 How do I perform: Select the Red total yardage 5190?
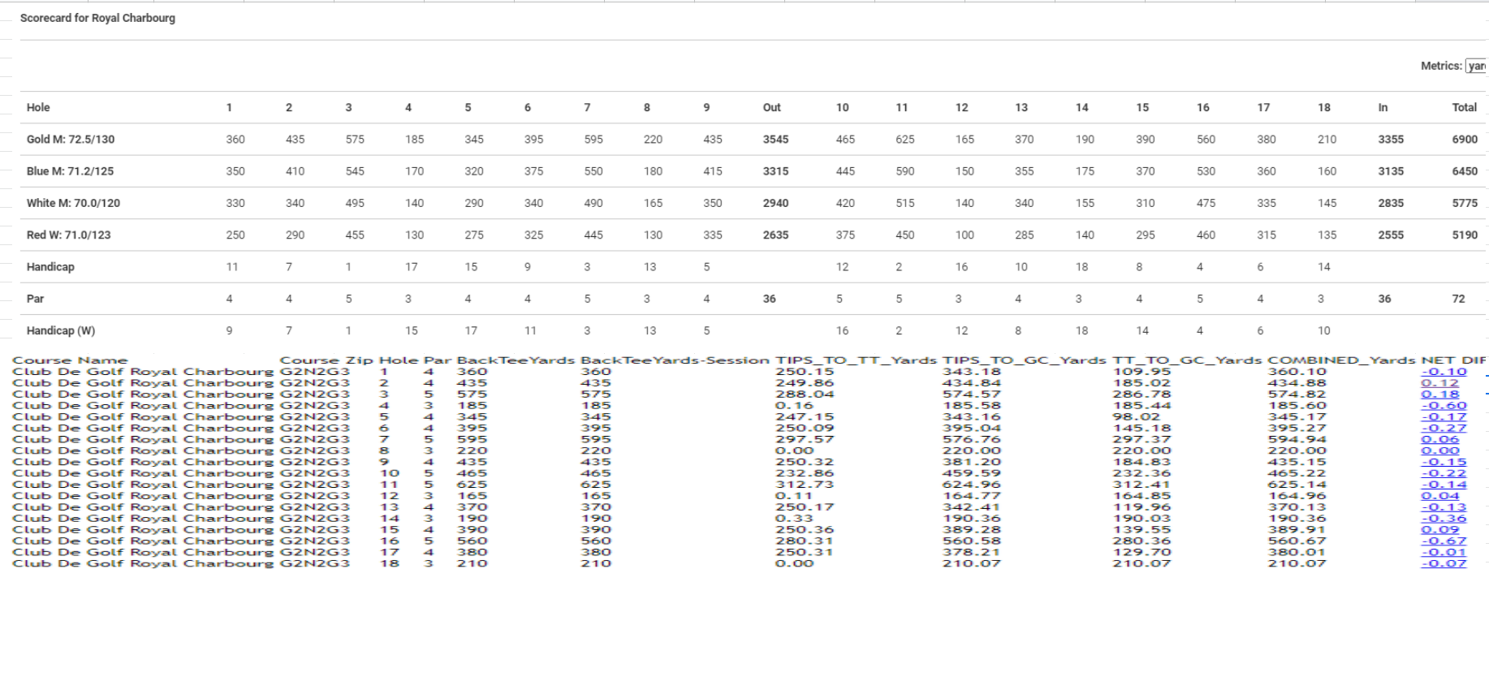coord(1465,235)
